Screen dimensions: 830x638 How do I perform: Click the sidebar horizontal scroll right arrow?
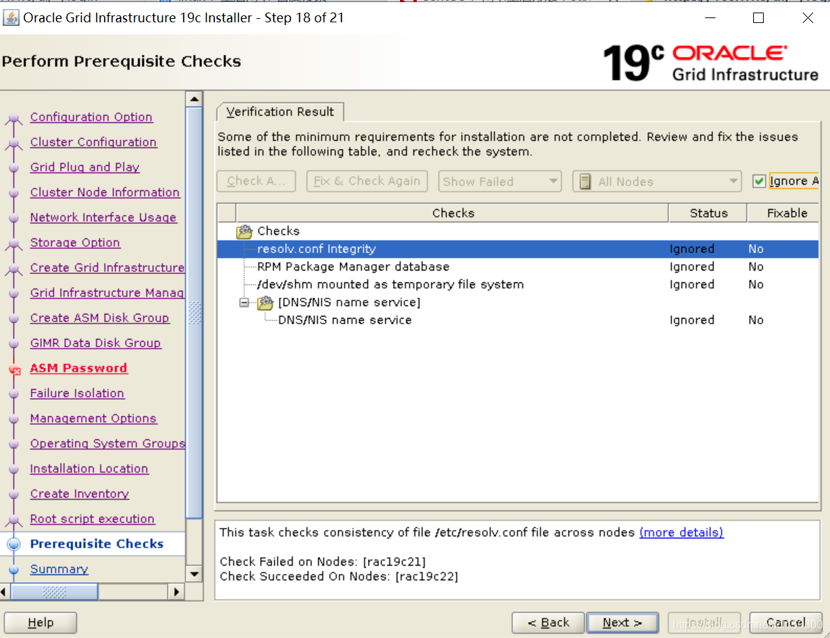[x=177, y=591]
